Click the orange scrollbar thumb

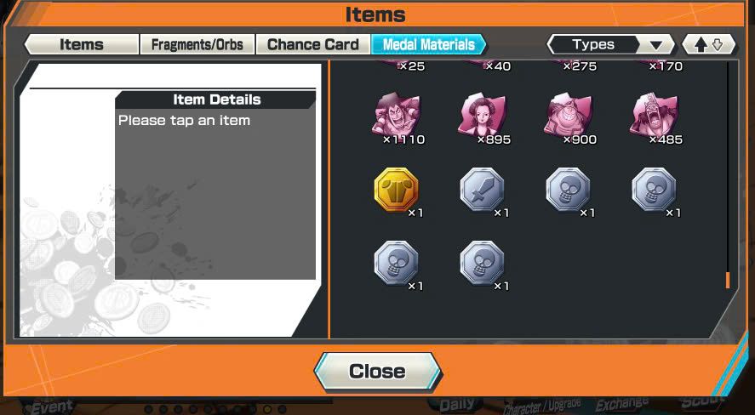tap(728, 280)
